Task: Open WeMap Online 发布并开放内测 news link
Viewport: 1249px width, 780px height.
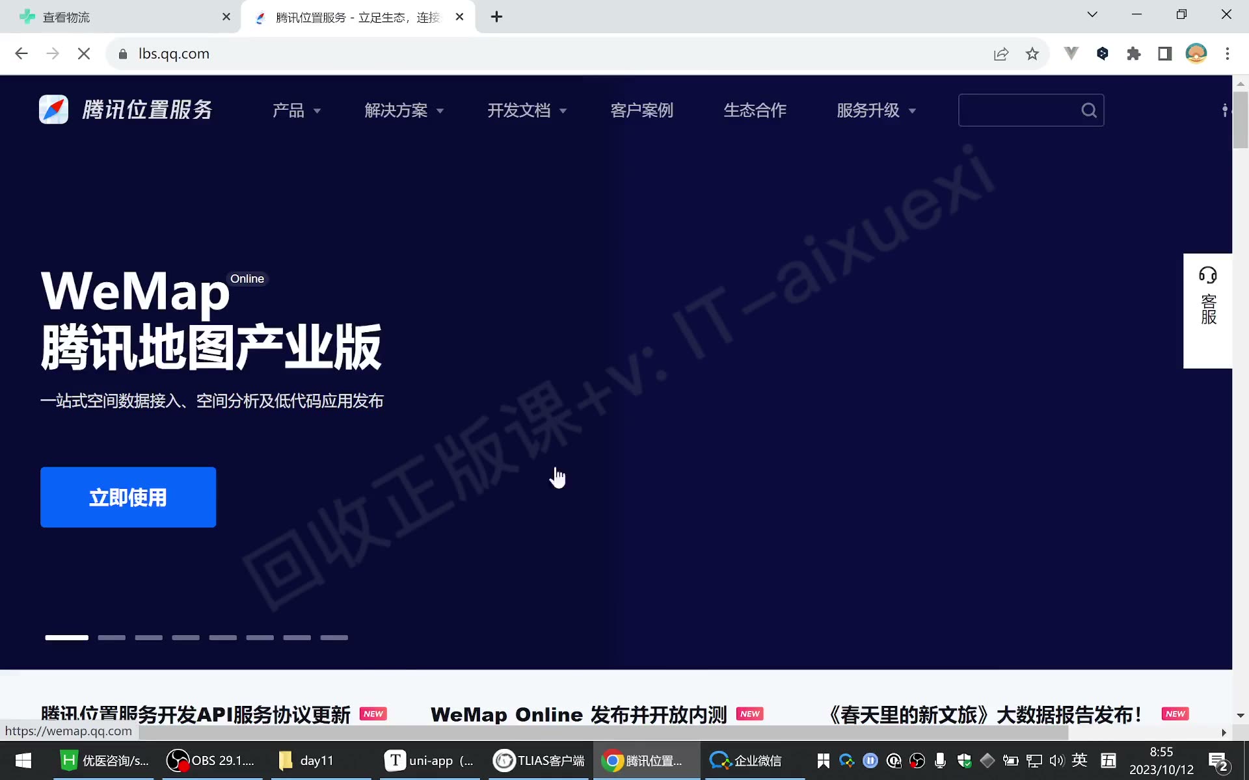Action: pyautogui.click(x=578, y=714)
